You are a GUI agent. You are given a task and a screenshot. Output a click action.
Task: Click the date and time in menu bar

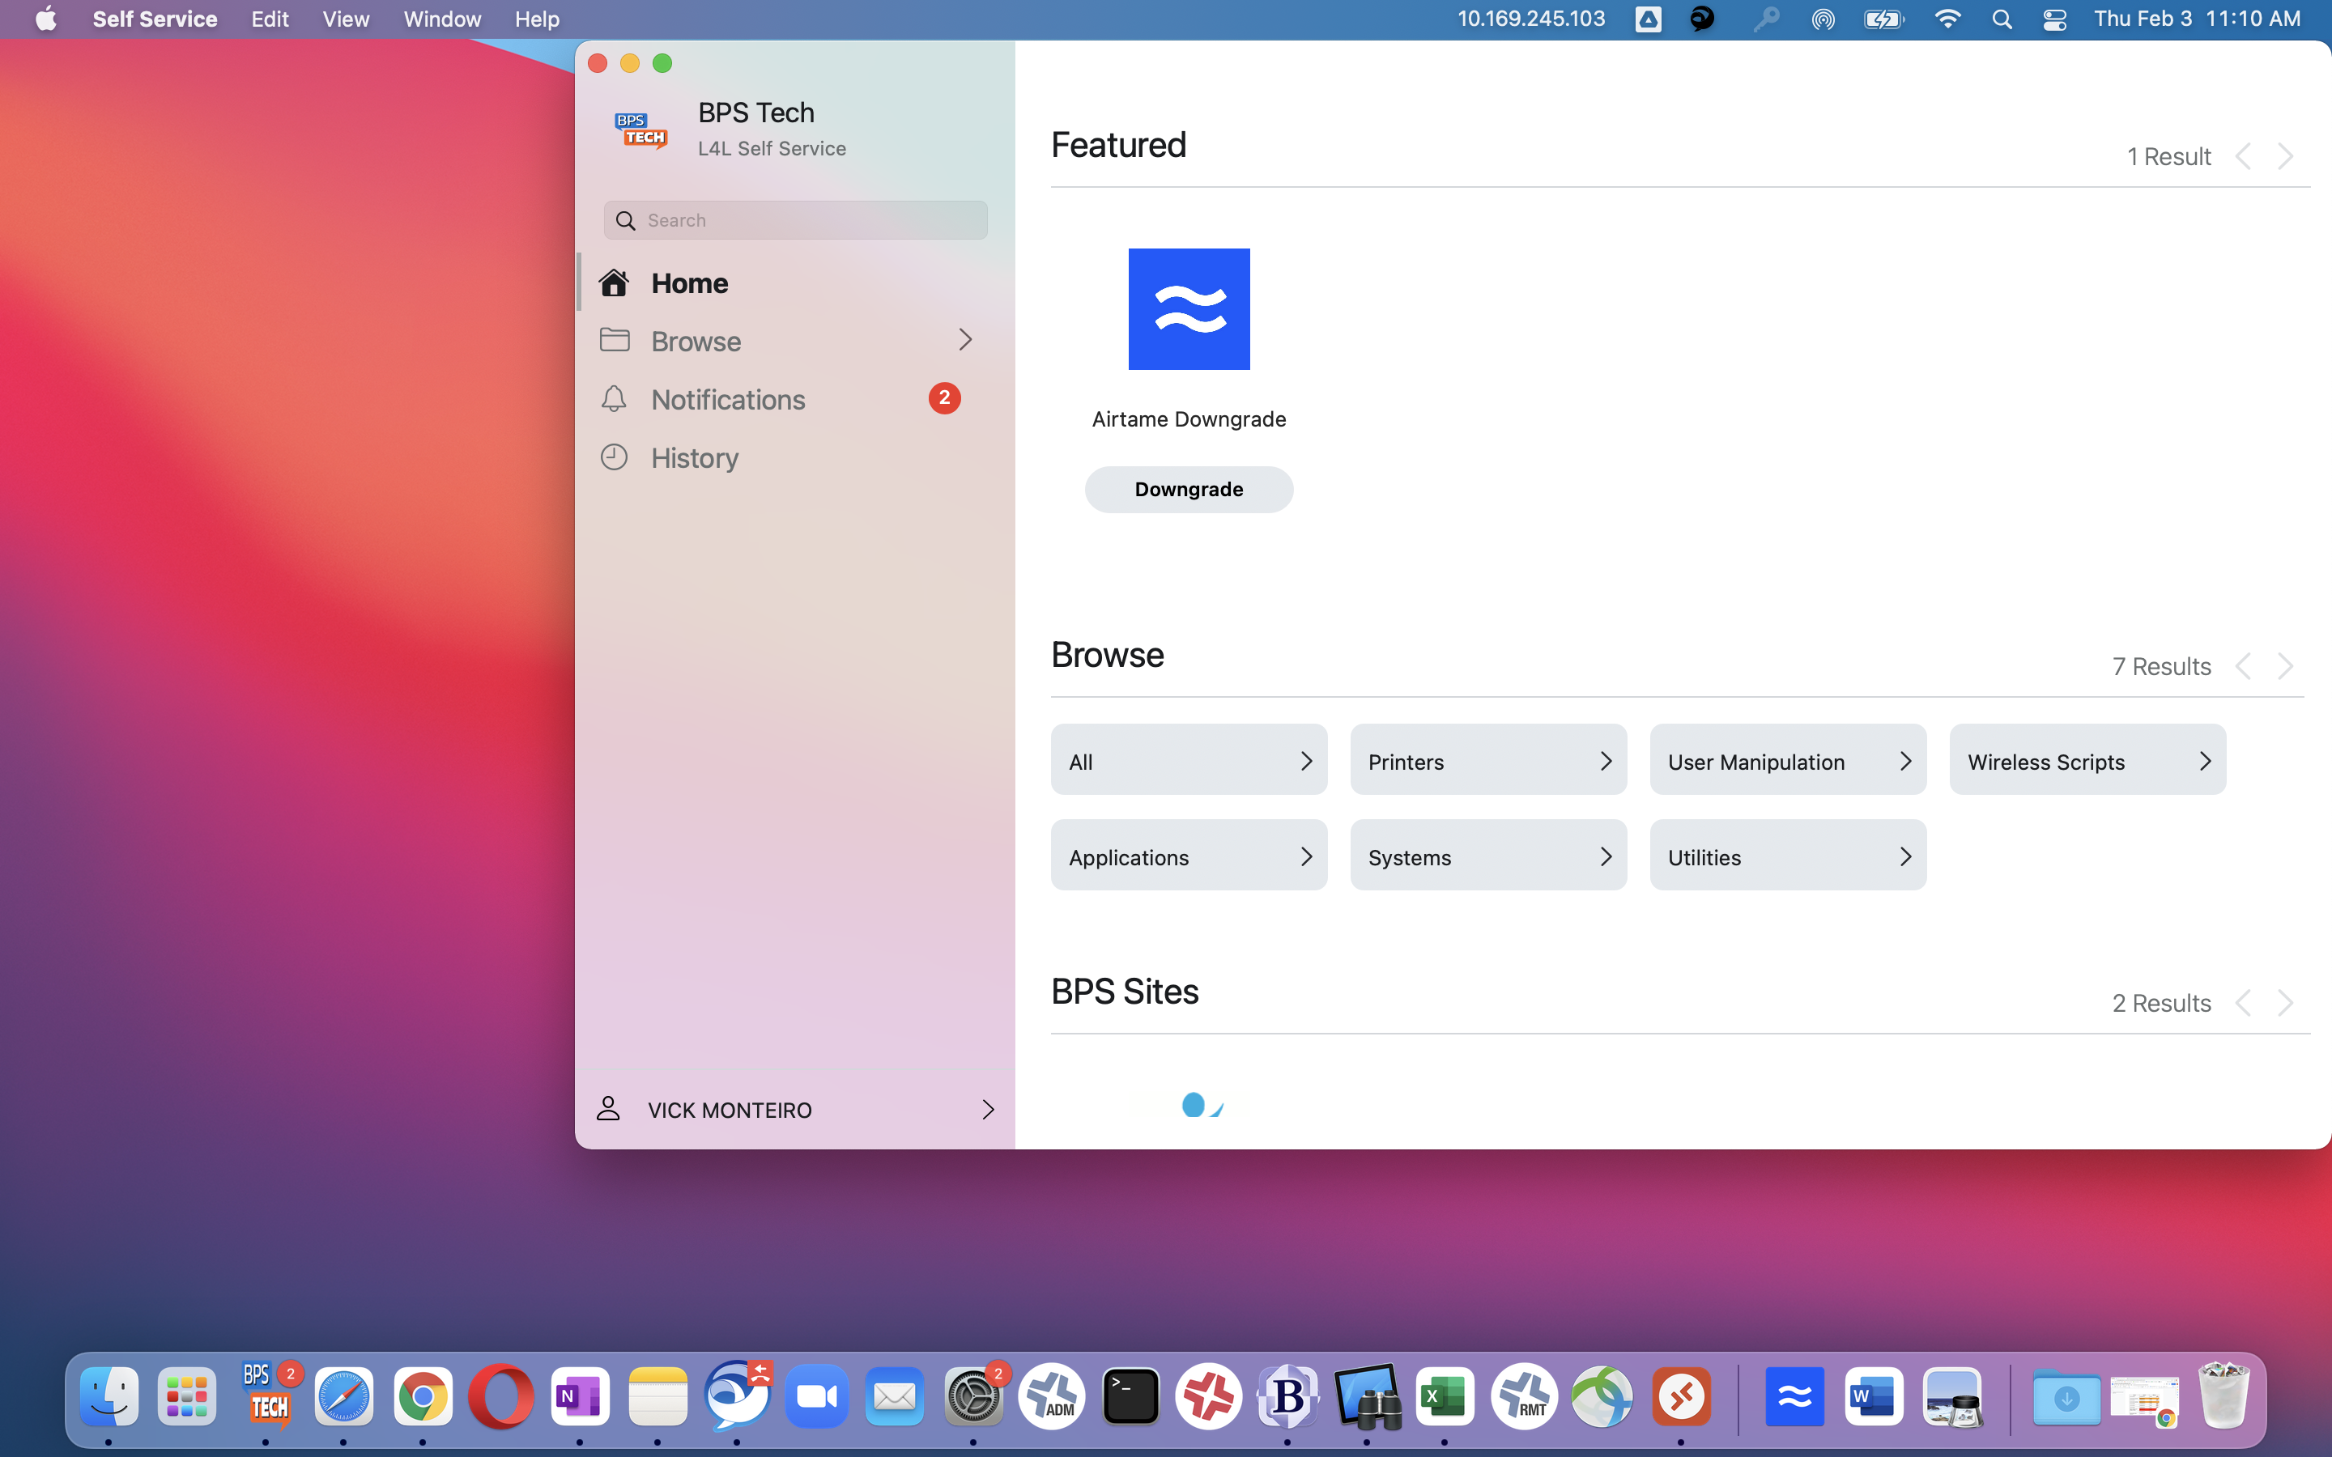tap(2197, 19)
